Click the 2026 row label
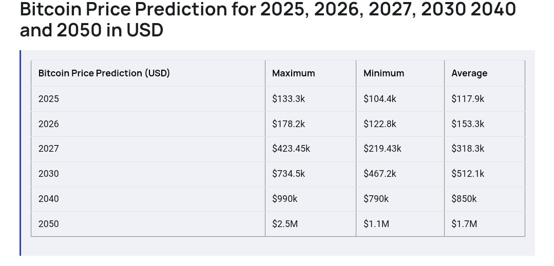This screenshot has width=554, height=266. click(x=49, y=124)
